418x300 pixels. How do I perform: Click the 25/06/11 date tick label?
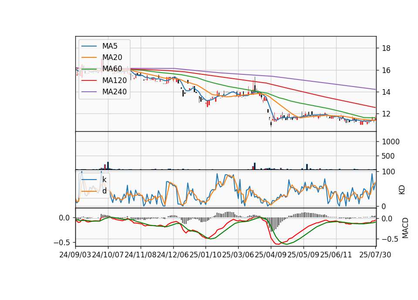coord(336,255)
